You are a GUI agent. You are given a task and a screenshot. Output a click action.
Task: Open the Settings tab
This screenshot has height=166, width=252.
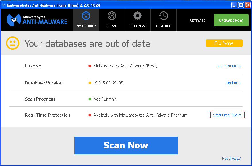pos(137,20)
